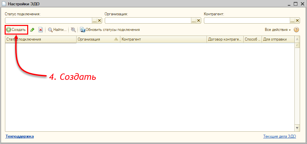Viewport: 307px width, 144px height.
Task: Click the Создать button
Action: [16, 30]
